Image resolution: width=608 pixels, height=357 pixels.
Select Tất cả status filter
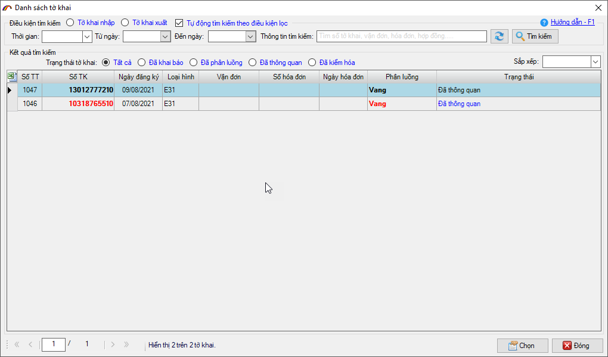[106, 63]
